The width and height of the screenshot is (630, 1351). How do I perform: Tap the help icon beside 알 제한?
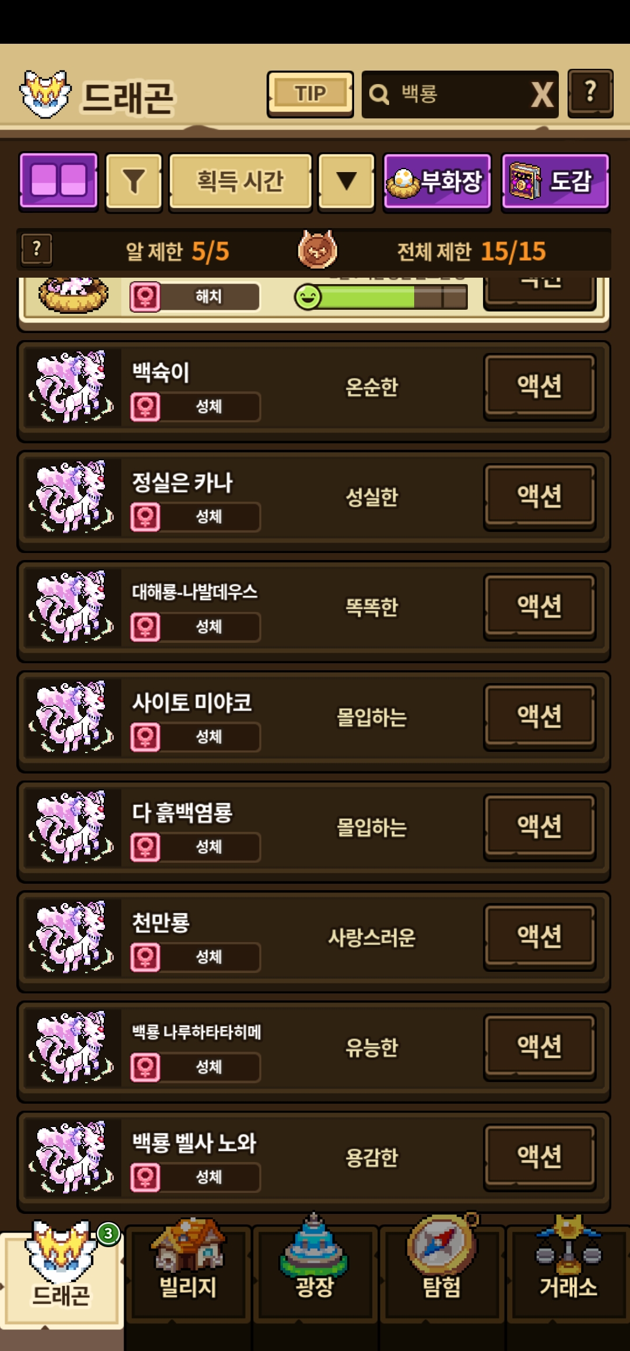(x=37, y=250)
